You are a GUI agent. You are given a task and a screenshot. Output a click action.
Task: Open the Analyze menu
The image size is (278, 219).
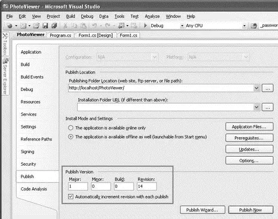tap(152, 16)
